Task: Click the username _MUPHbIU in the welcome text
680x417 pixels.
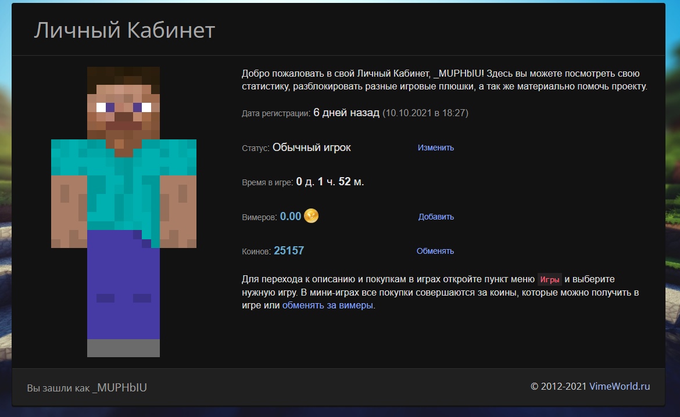Action: tap(458, 74)
